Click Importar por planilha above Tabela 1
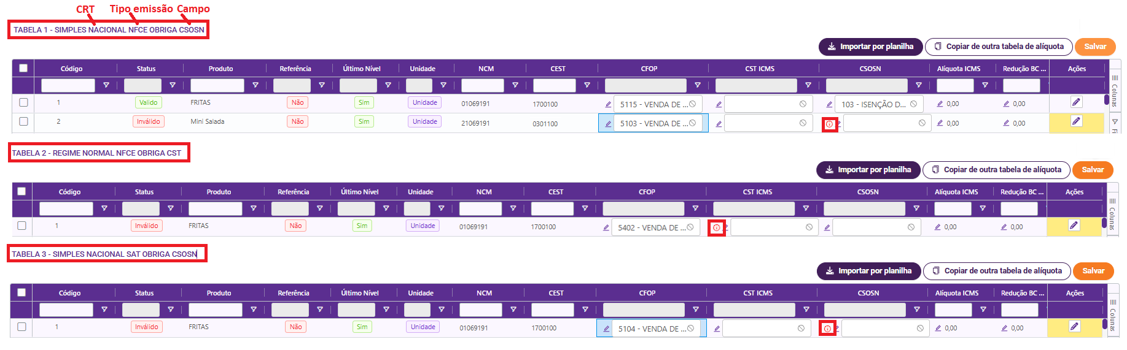Image resolution: width=1127 pixels, height=350 pixels. pyautogui.click(x=870, y=47)
